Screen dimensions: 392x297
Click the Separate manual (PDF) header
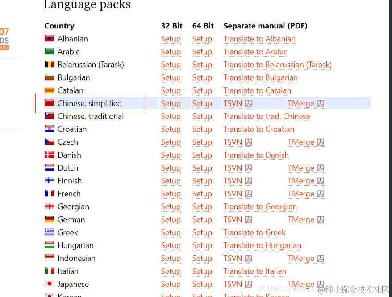pyautogui.click(x=265, y=26)
